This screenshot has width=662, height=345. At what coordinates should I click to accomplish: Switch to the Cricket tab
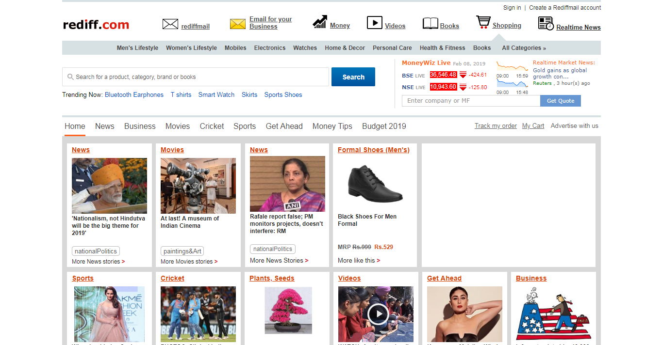[x=212, y=126]
